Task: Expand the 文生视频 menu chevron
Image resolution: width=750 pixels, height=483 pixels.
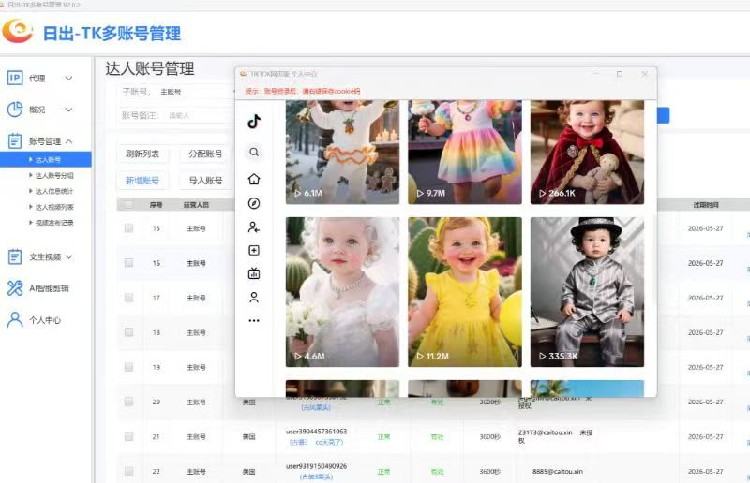Action: point(68,257)
